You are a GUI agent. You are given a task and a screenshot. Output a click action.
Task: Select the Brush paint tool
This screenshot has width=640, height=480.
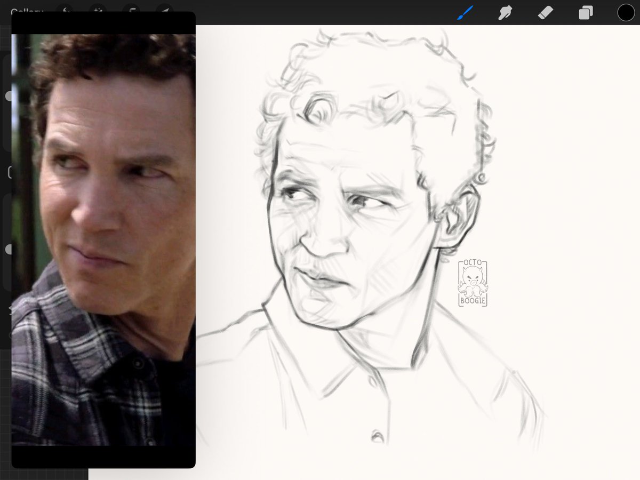[465, 13]
